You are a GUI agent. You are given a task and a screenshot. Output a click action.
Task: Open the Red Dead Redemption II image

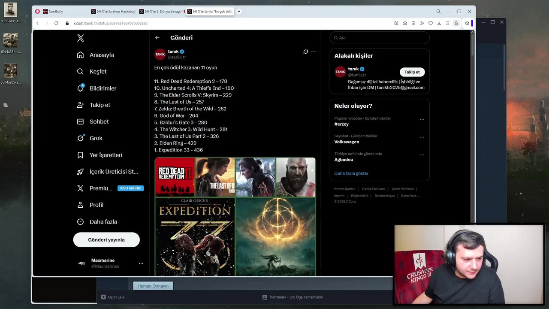[x=175, y=177]
